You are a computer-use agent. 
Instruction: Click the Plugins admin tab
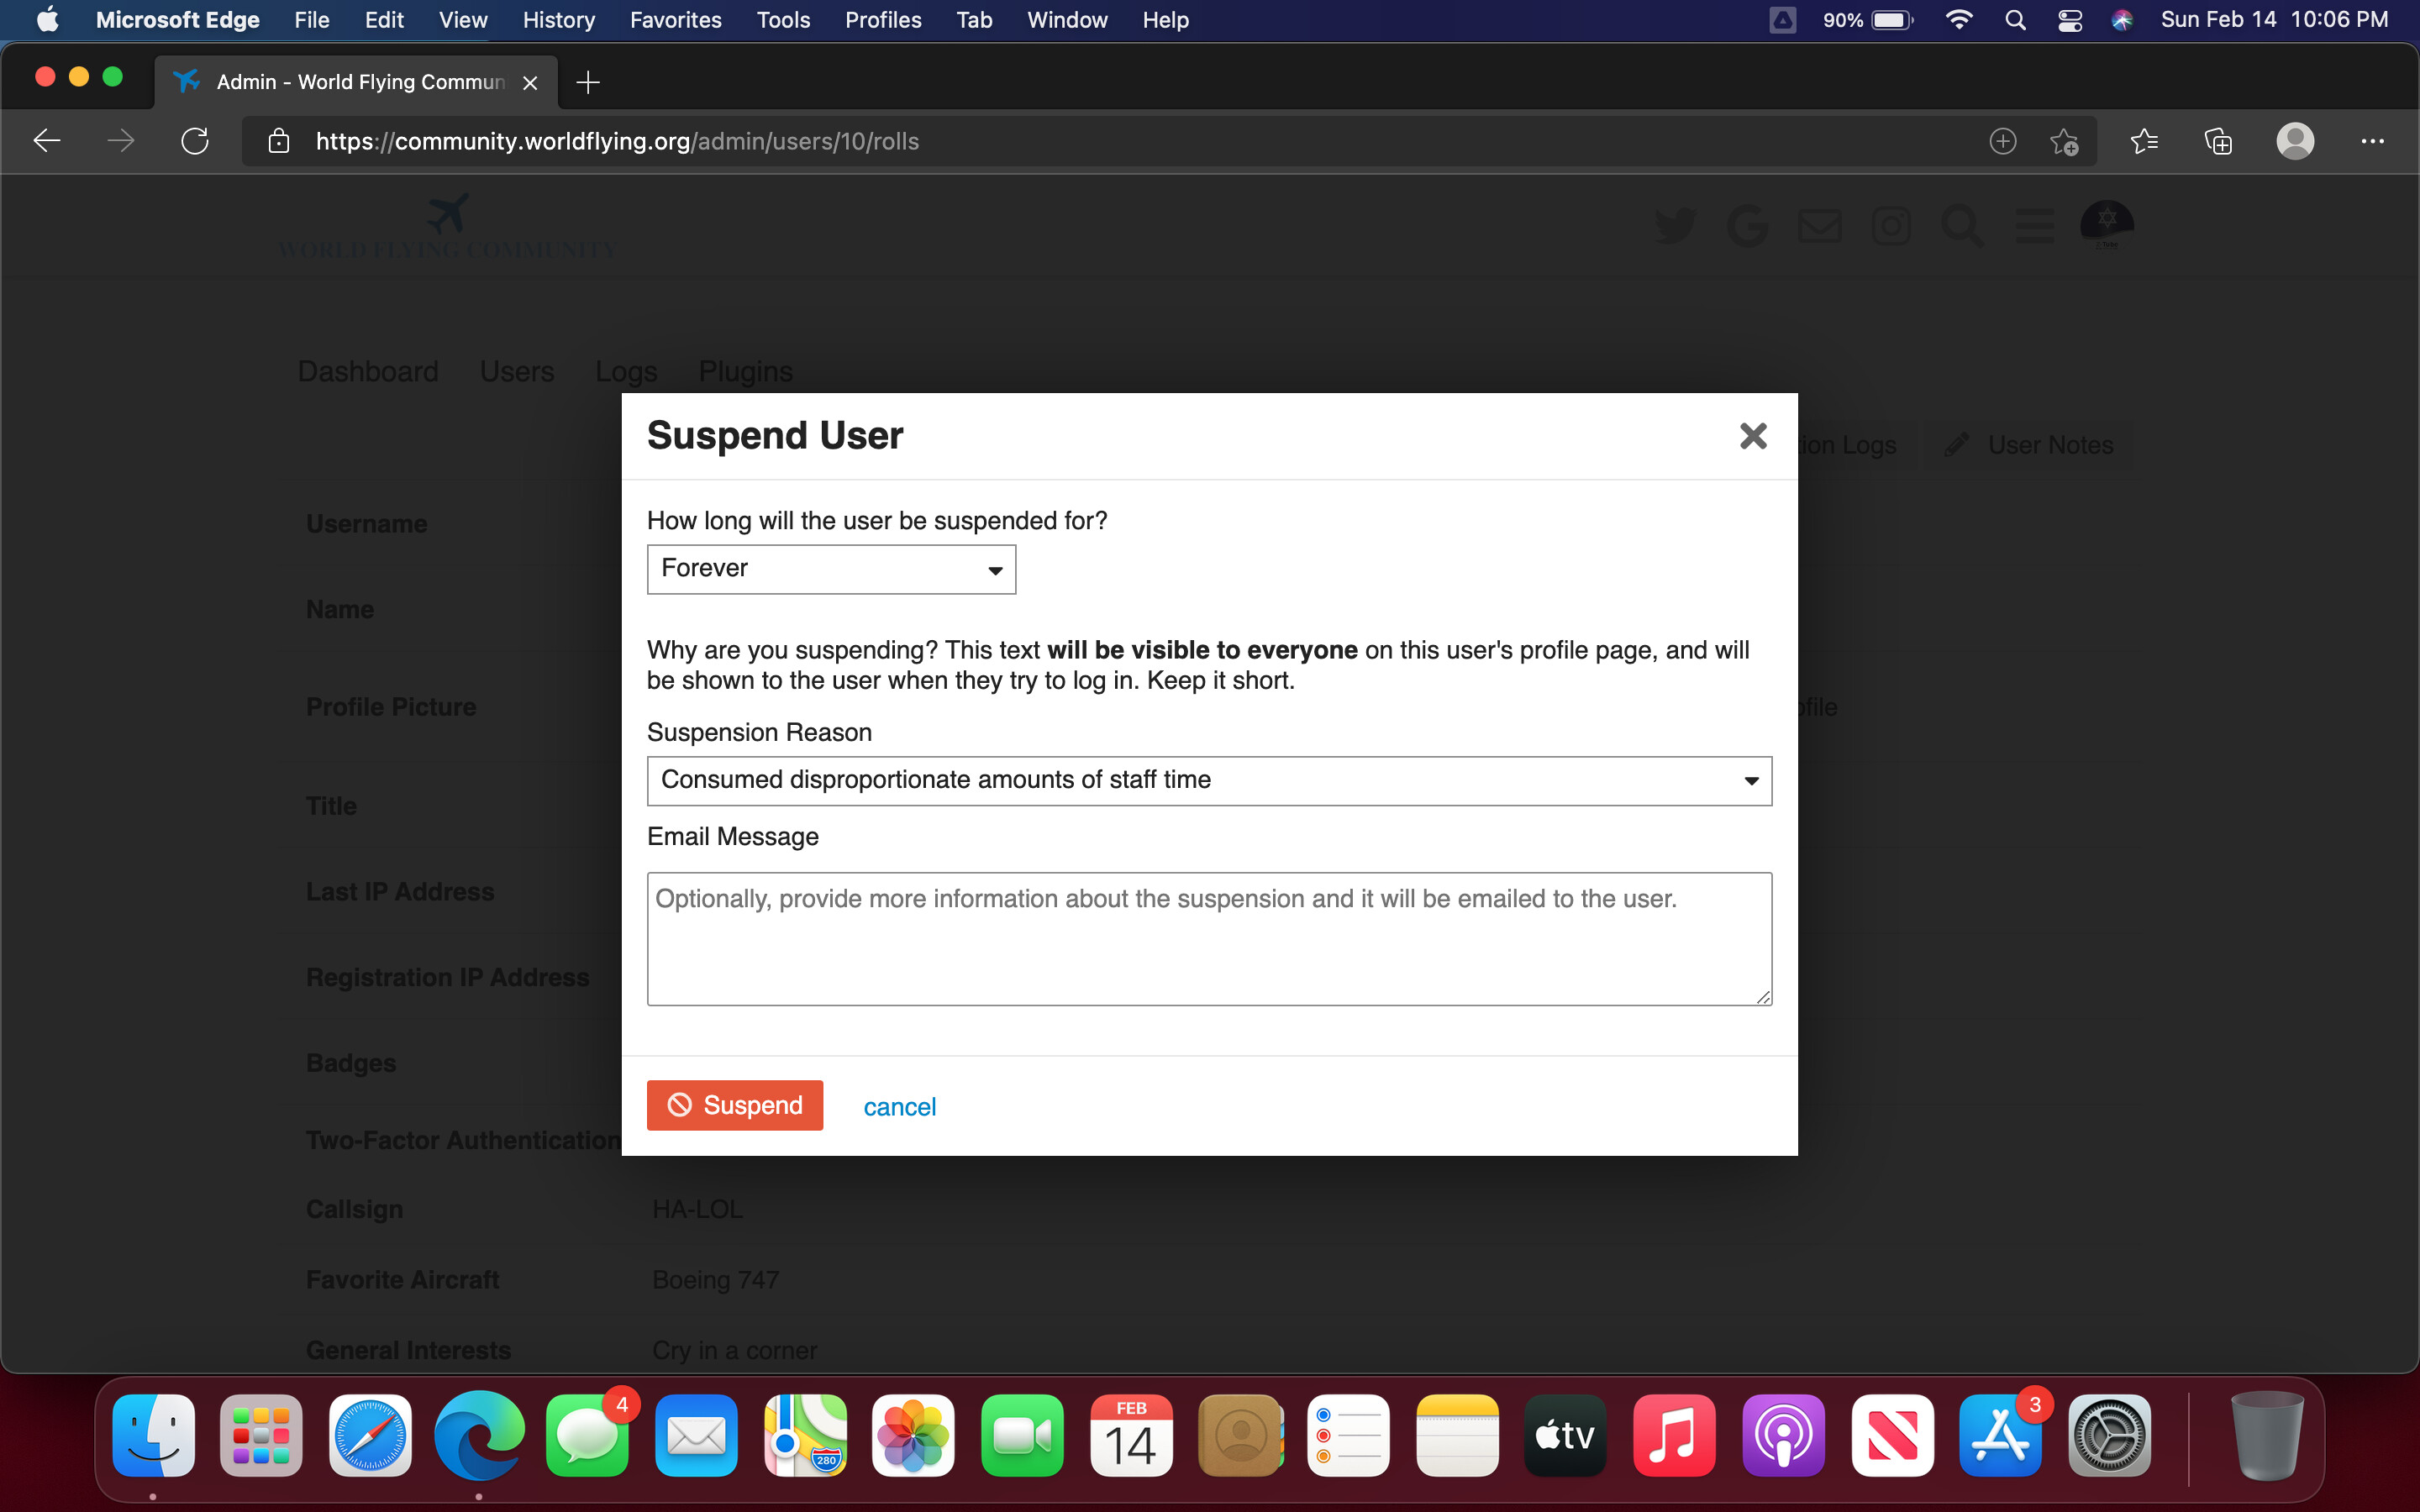tap(745, 372)
